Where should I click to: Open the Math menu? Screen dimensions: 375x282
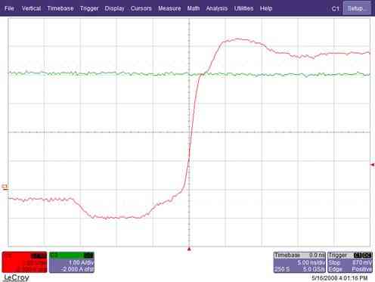click(x=194, y=8)
